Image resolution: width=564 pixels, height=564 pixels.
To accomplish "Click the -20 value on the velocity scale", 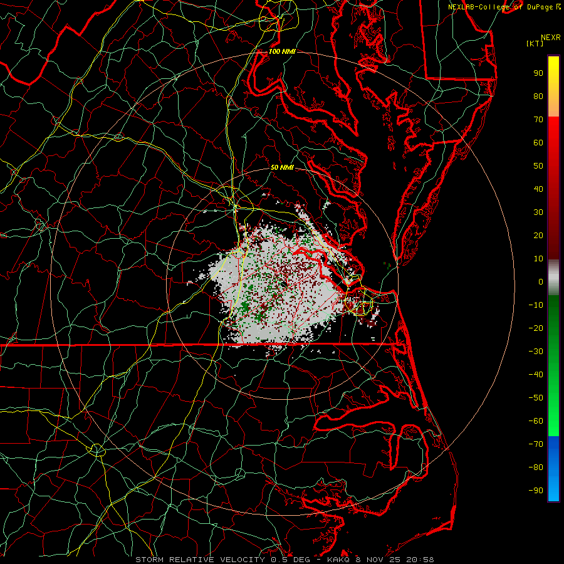I will 536,328.
